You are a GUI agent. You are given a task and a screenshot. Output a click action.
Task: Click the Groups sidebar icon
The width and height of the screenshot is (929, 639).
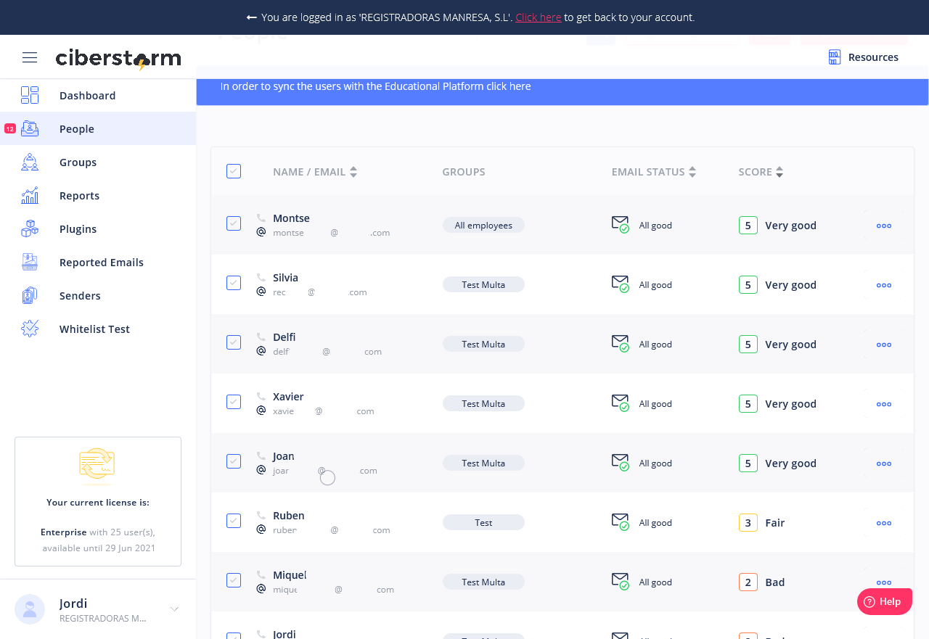pyautogui.click(x=30, y=162)
